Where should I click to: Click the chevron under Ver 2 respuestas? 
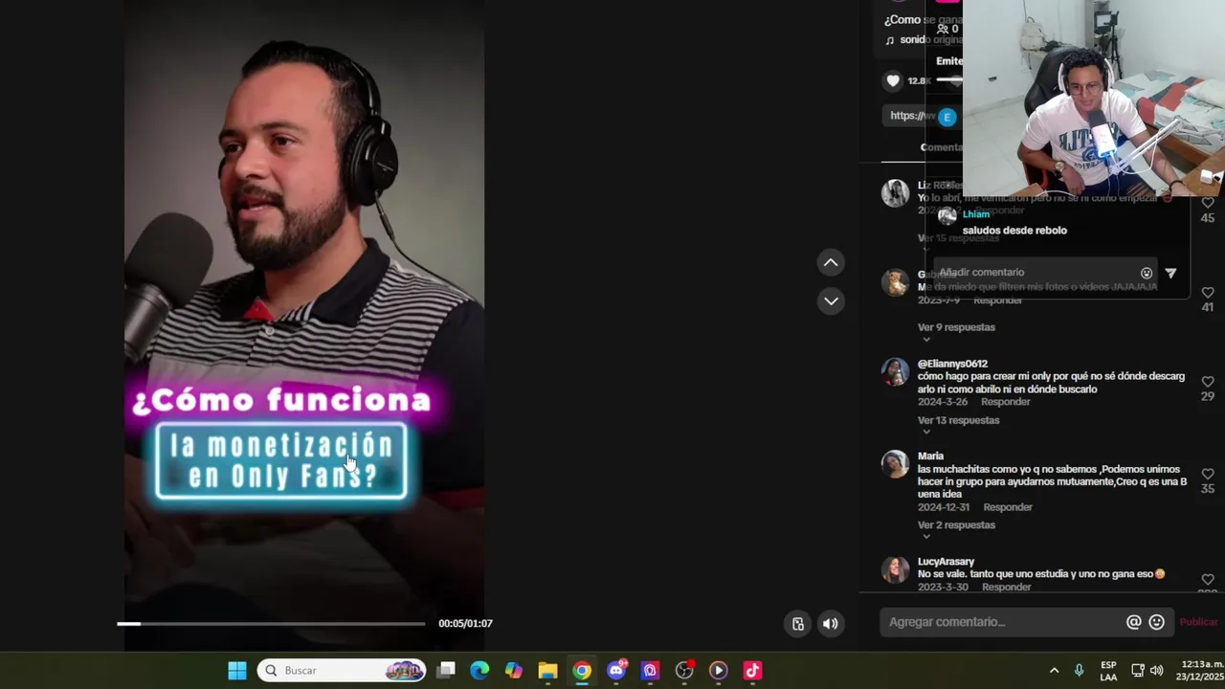[x=925, y=537]
